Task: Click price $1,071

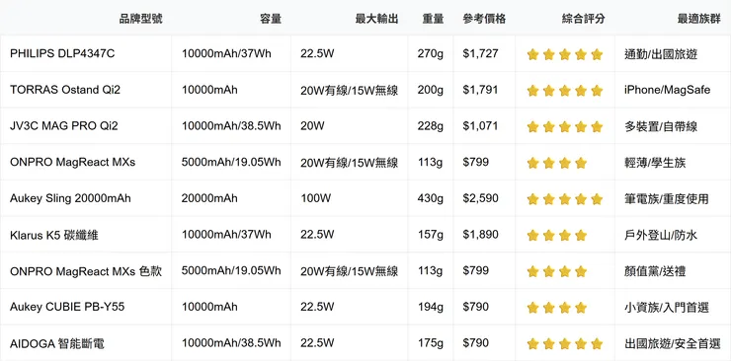Action: pos(481,126)
